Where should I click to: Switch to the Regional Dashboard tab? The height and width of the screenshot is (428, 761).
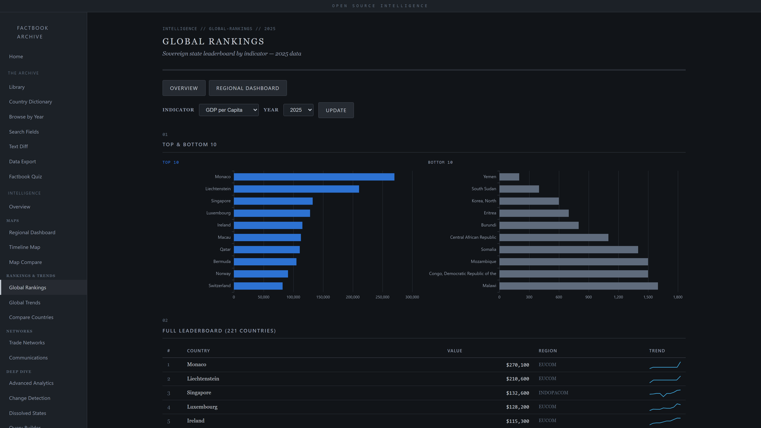click(247, 88)
